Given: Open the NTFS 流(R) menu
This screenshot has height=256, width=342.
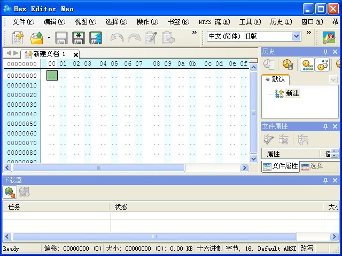Looking at the screenshot, I should tap(214, 22).
